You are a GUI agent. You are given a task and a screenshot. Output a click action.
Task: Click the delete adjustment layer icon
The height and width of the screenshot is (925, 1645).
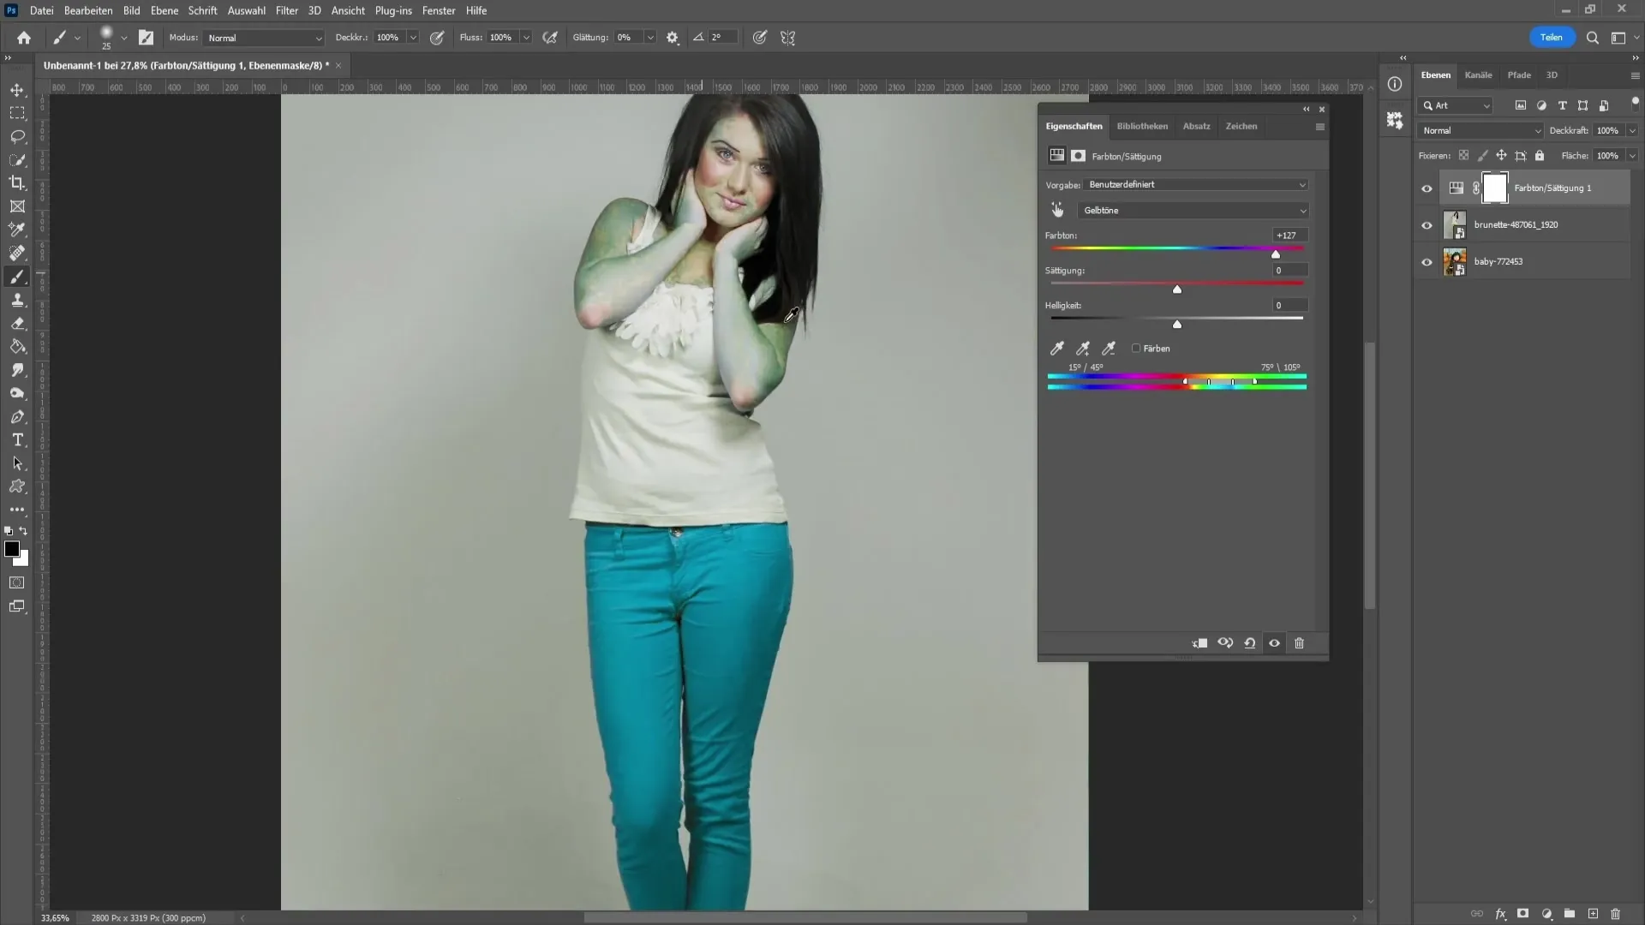click(x=1301, y=642)
